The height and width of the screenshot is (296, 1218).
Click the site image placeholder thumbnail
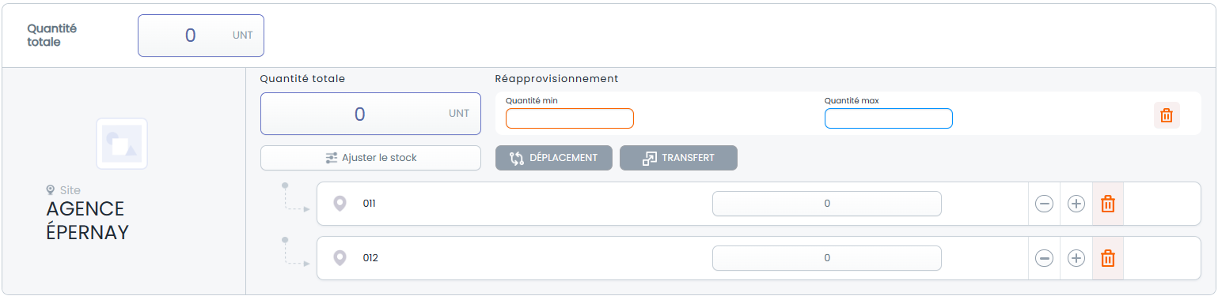pyautogui.click(x=122, y=144)
